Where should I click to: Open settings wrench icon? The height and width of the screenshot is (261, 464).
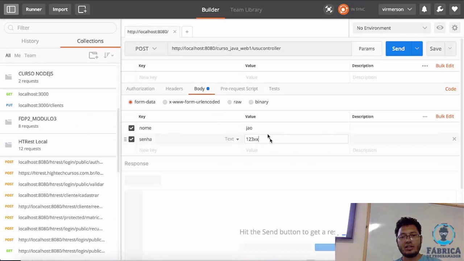(x=440, y=9)
